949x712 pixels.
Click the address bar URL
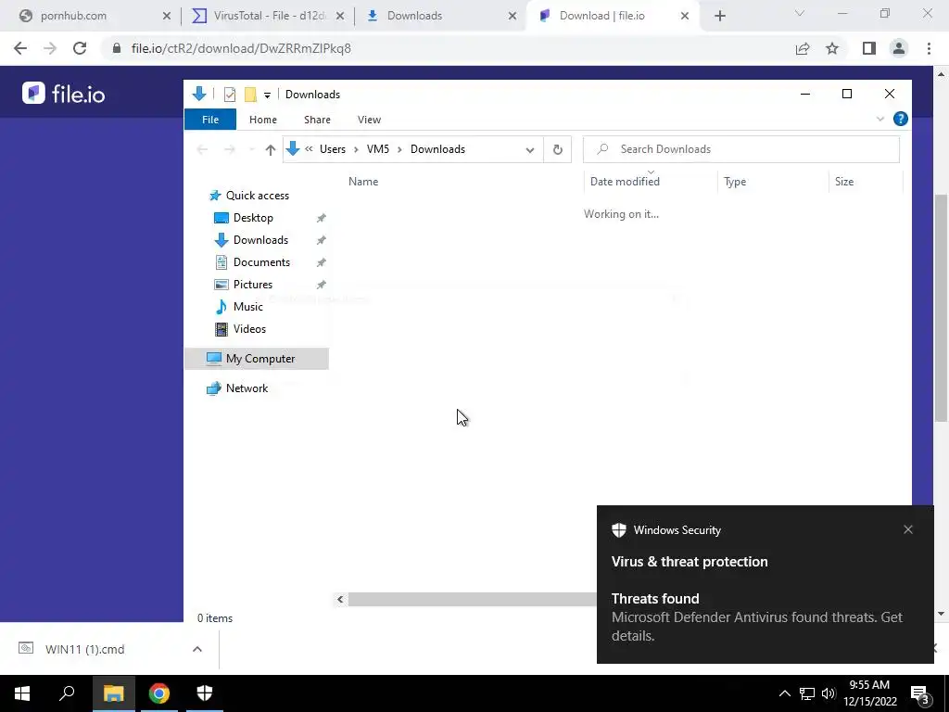[241, 48]
